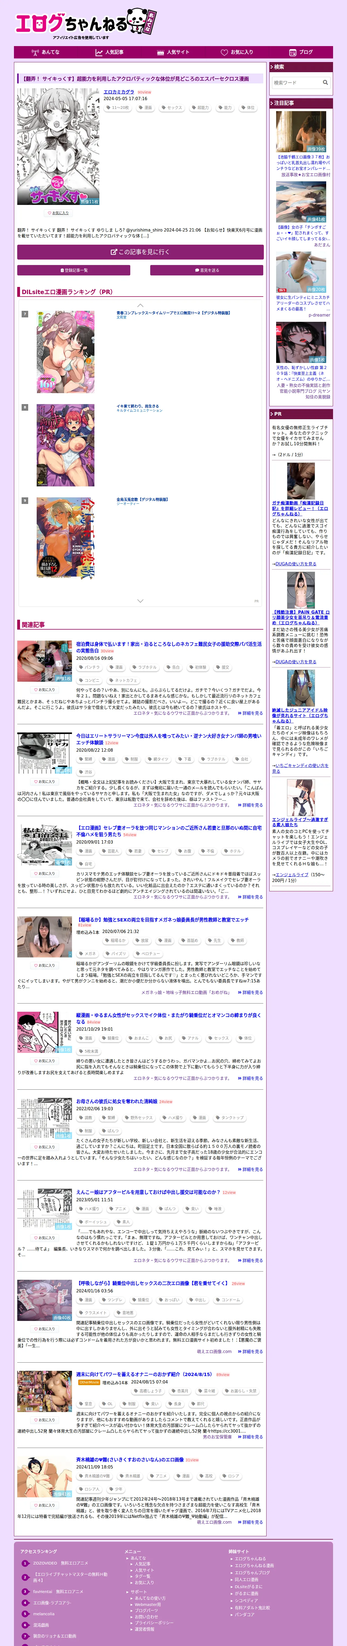The image size is (347, 1646).
Task: Click the 意見を送る button
Action: click(x=207, y=270)
